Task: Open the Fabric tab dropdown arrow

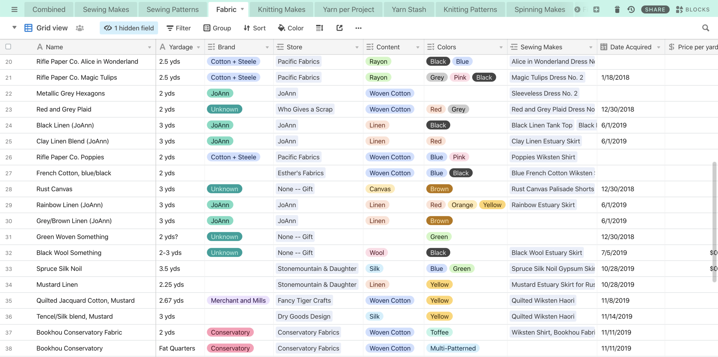Action: (x=242, y=9)
